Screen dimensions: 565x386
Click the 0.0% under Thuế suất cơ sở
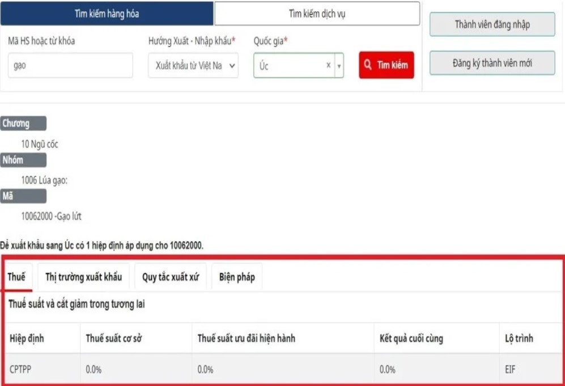click(x=94, y=370)
